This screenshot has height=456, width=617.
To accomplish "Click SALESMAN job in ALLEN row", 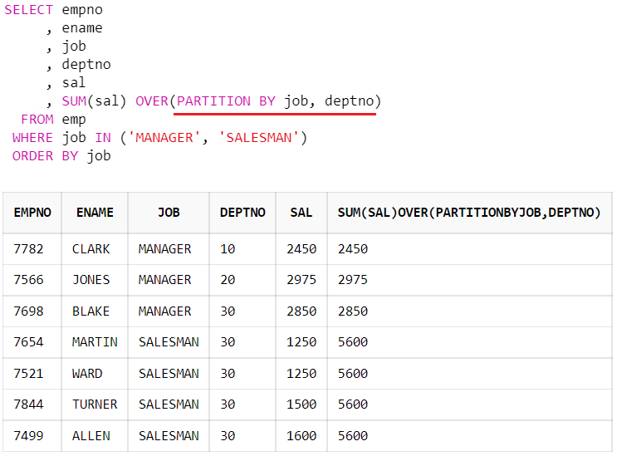I will pyautogui.click(x=169, y=436).
